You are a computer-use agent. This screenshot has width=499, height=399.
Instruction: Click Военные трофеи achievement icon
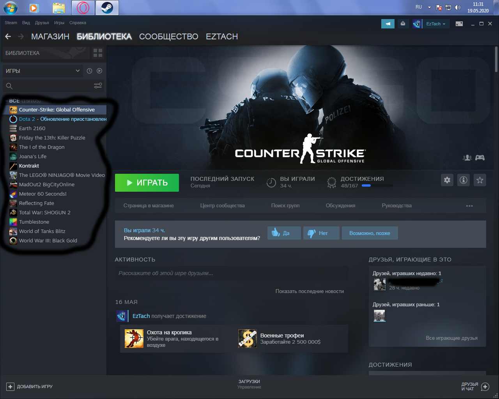point(248,339)
